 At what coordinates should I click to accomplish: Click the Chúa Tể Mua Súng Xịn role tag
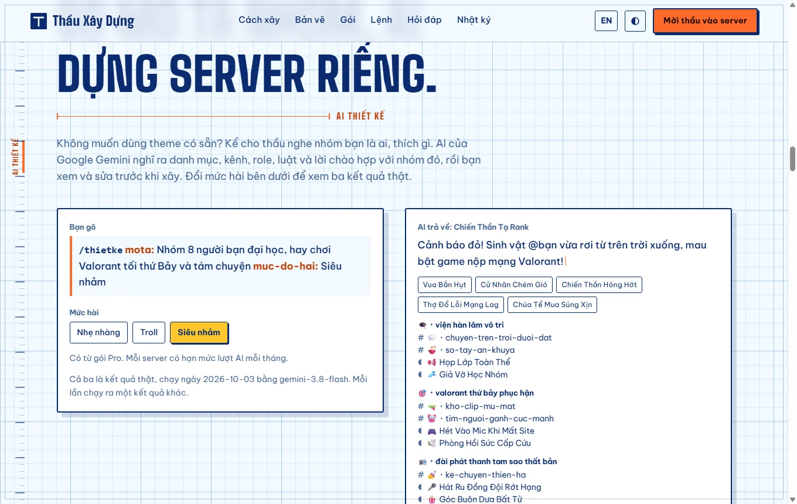pyautogui.click(x=552, y=305)
